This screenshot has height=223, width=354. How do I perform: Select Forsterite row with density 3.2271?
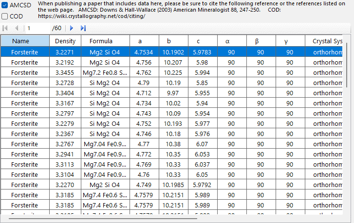click(171, 52)
